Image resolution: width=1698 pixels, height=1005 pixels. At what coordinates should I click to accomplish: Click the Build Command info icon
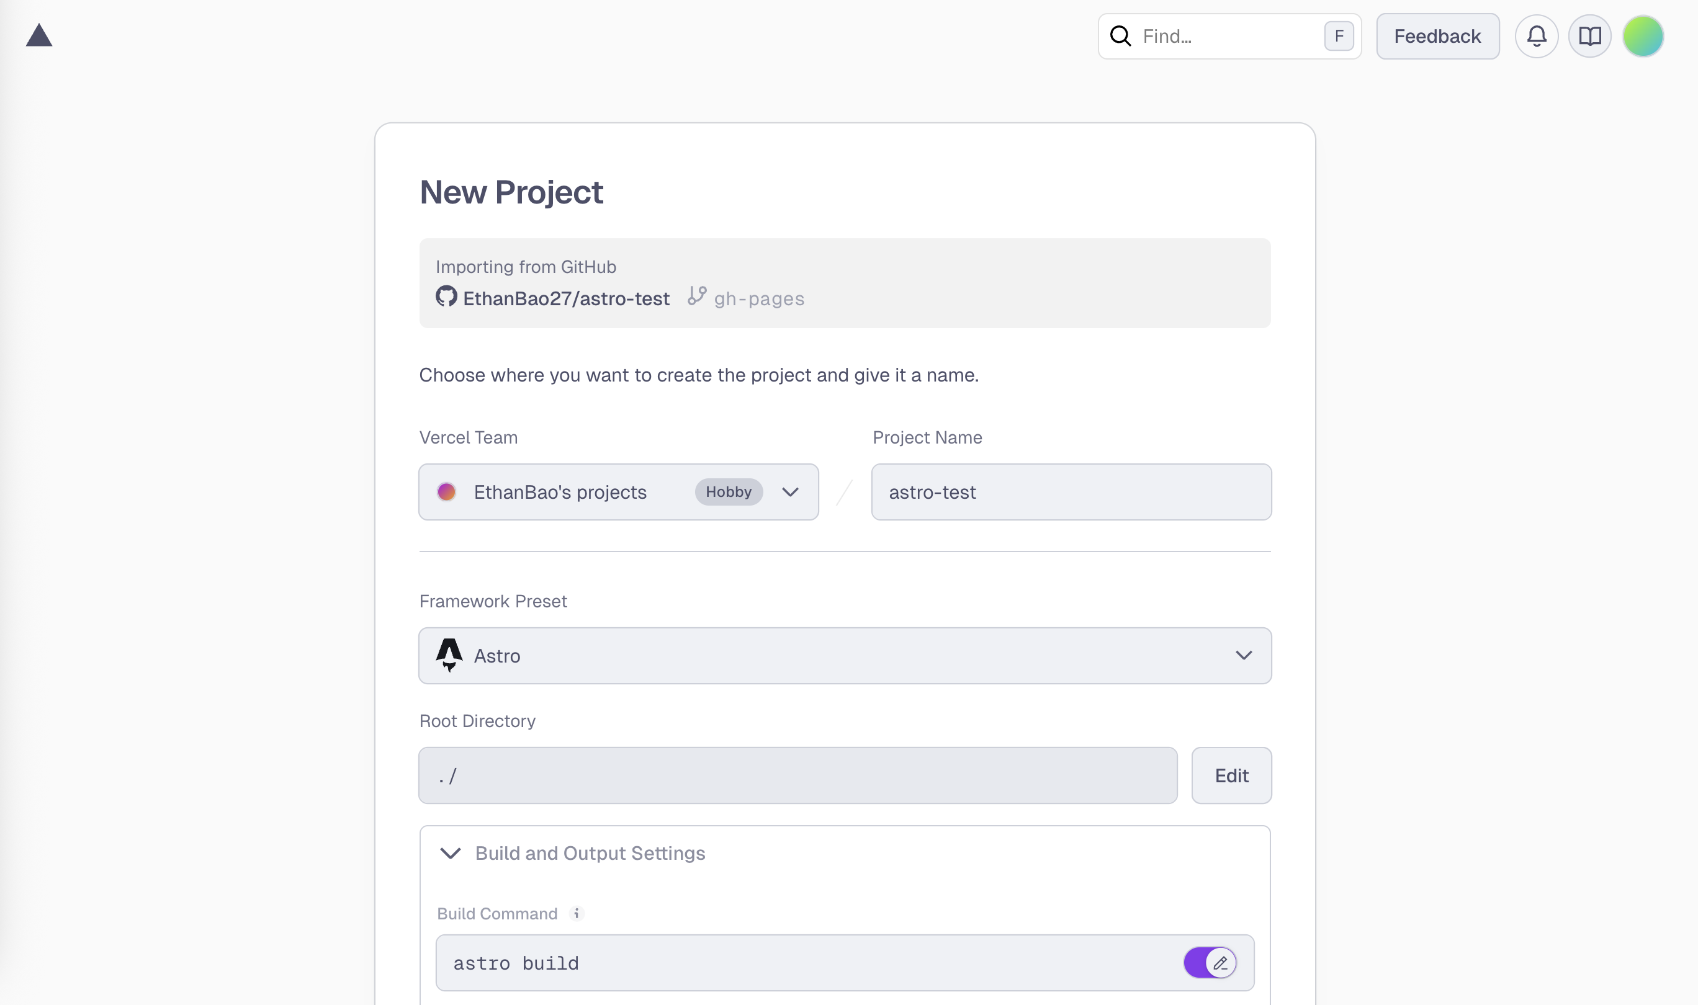coord(577,914)
